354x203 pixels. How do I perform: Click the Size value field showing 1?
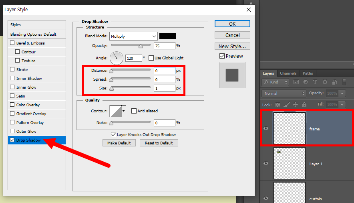(x=164, y=88)
